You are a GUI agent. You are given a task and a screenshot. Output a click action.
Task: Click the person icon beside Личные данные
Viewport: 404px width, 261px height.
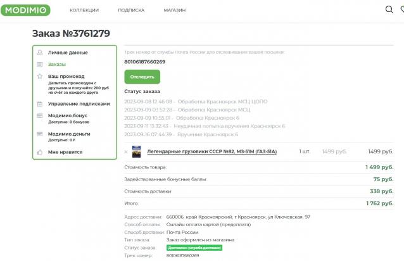tap(40, 53)
